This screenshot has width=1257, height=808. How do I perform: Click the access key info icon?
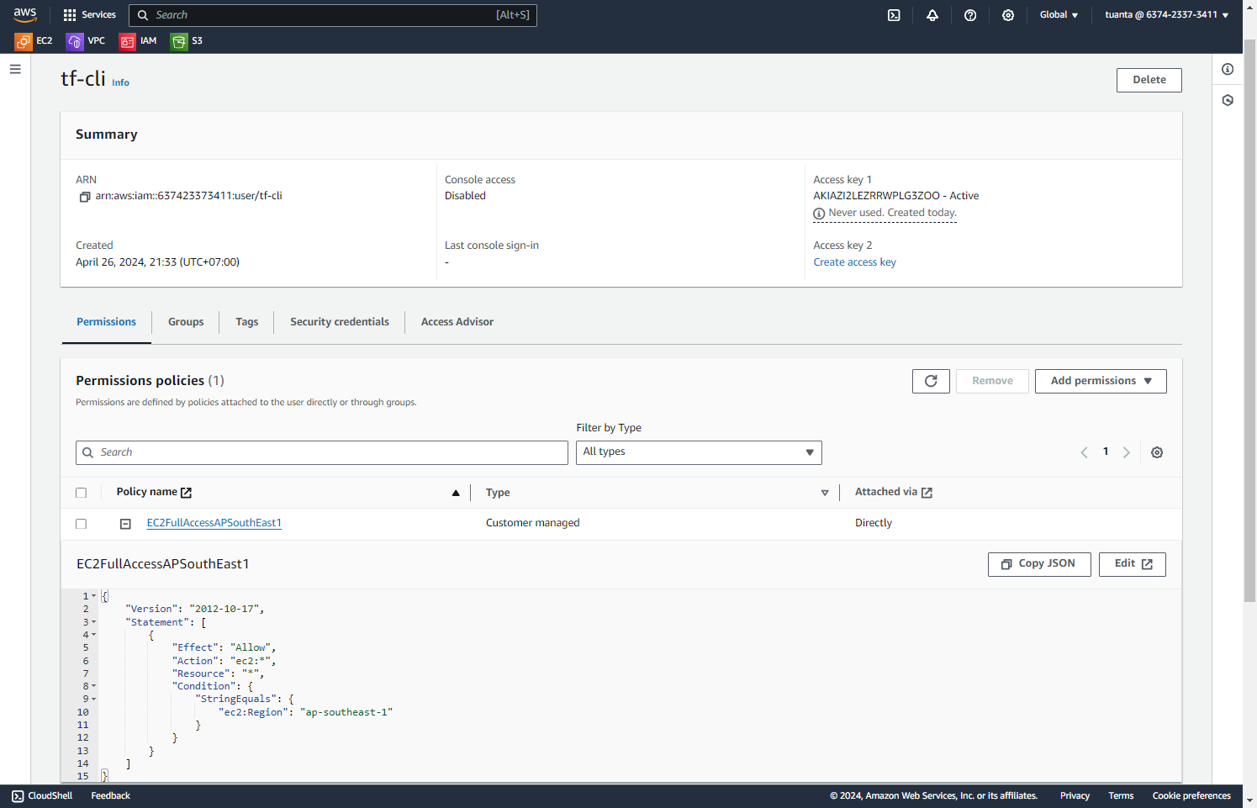click(x=819, y=214)
